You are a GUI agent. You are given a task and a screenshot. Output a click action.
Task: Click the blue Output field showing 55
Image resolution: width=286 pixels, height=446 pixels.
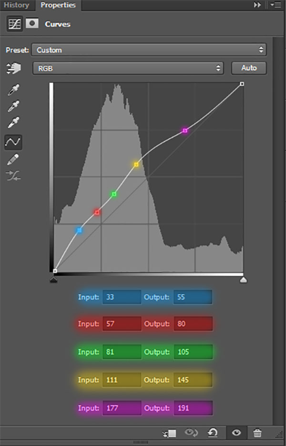tap(193, 297)
